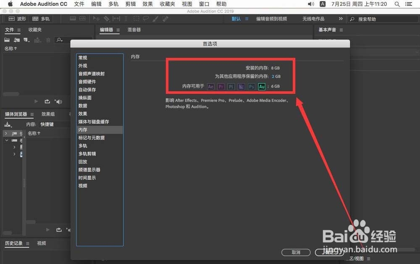Select Edit Audio to Video (编辑音频到视频) workspace

[x=271, y=19]
